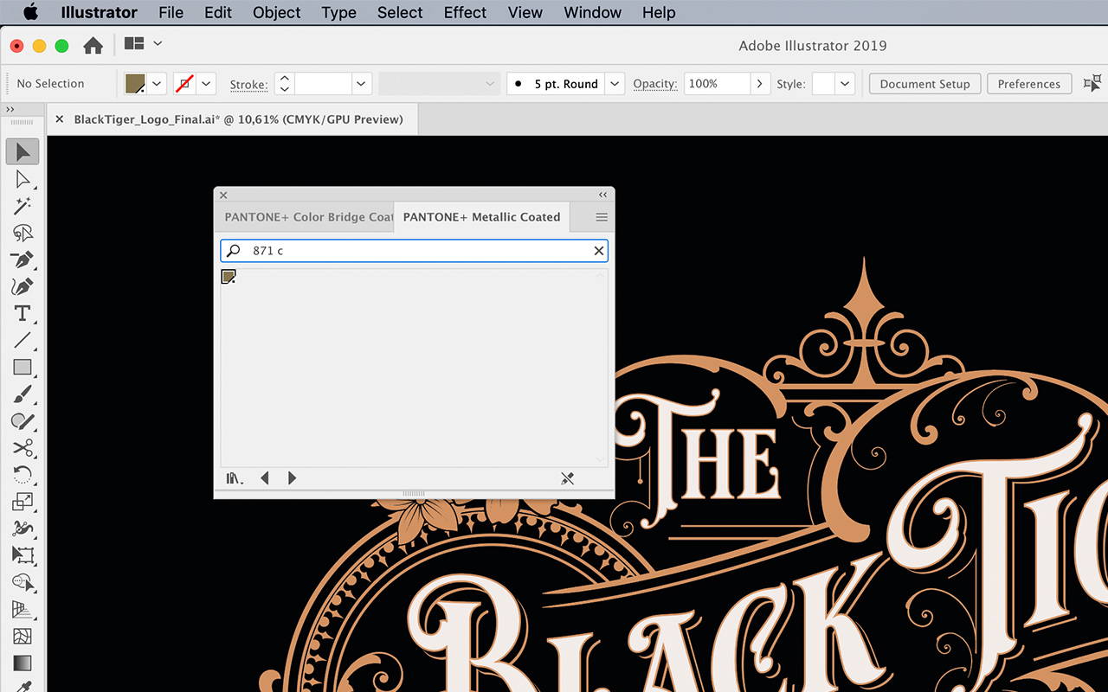Select the Mesh tool
The width and height of the screenshot is (1108, 692).
tap(23, 636)
